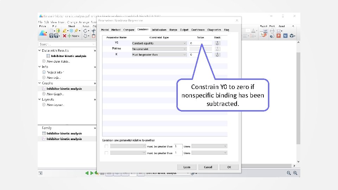
Task: Click the Learn button
Action: coord(187,167)
